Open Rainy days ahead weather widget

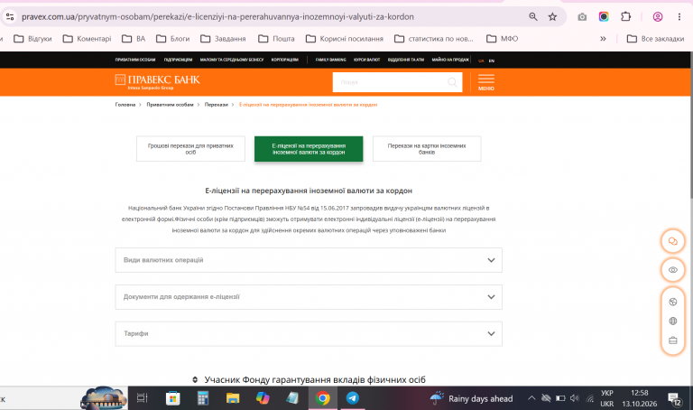tap(472, 398)
